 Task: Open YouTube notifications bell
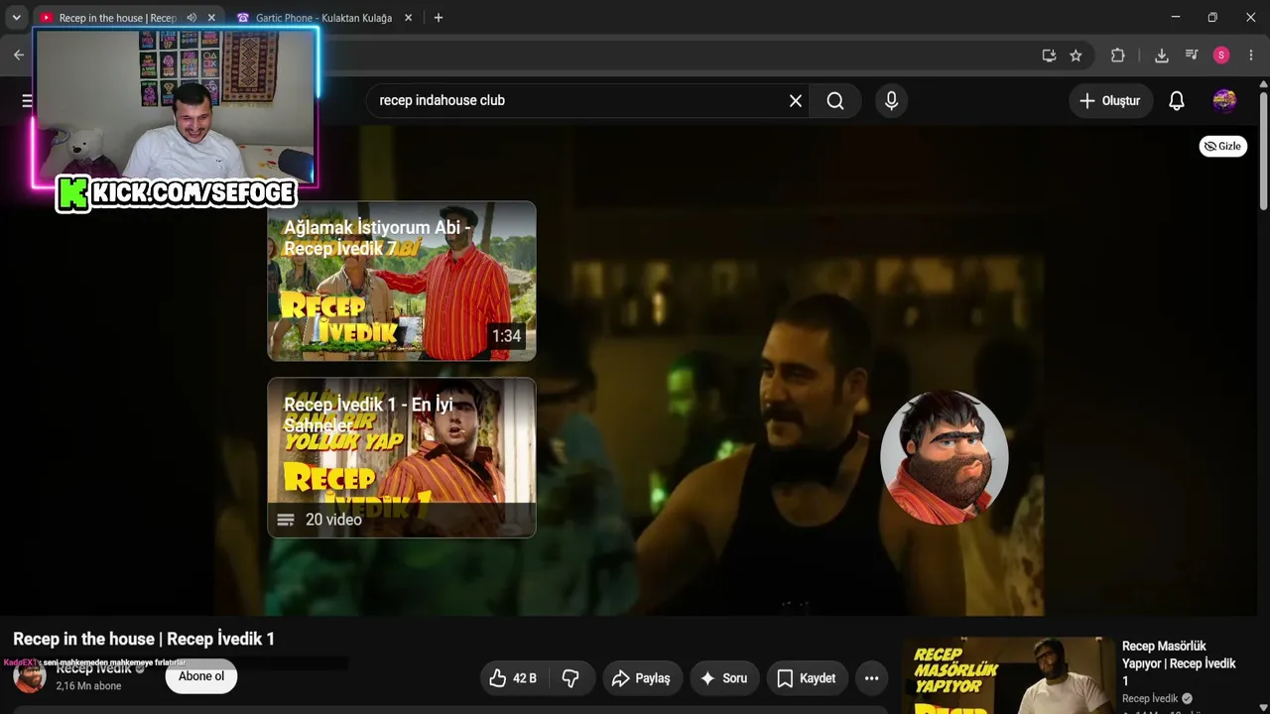[x=1177, y=100]
